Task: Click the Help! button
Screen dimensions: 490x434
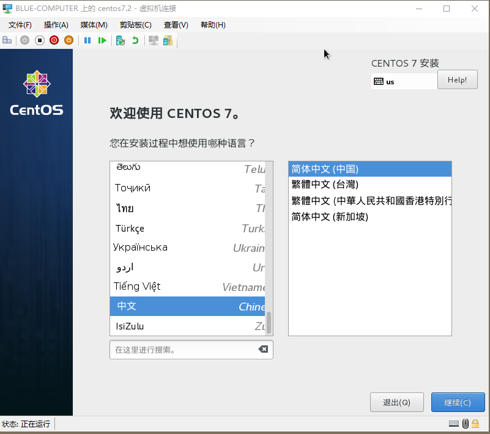Action: [457, 79]
